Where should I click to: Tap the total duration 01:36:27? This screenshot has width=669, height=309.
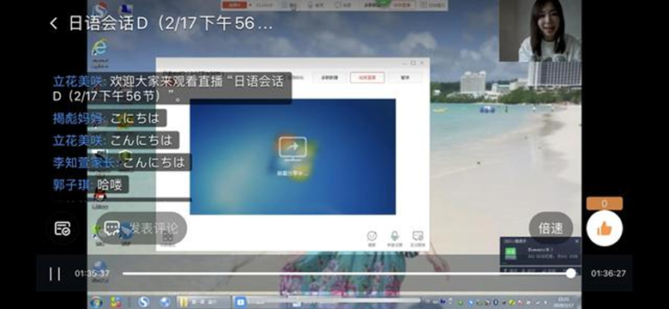point(608,274)
